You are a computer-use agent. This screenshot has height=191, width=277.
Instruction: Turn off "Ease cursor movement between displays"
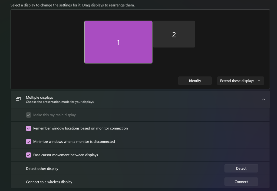tap(29, 155)
